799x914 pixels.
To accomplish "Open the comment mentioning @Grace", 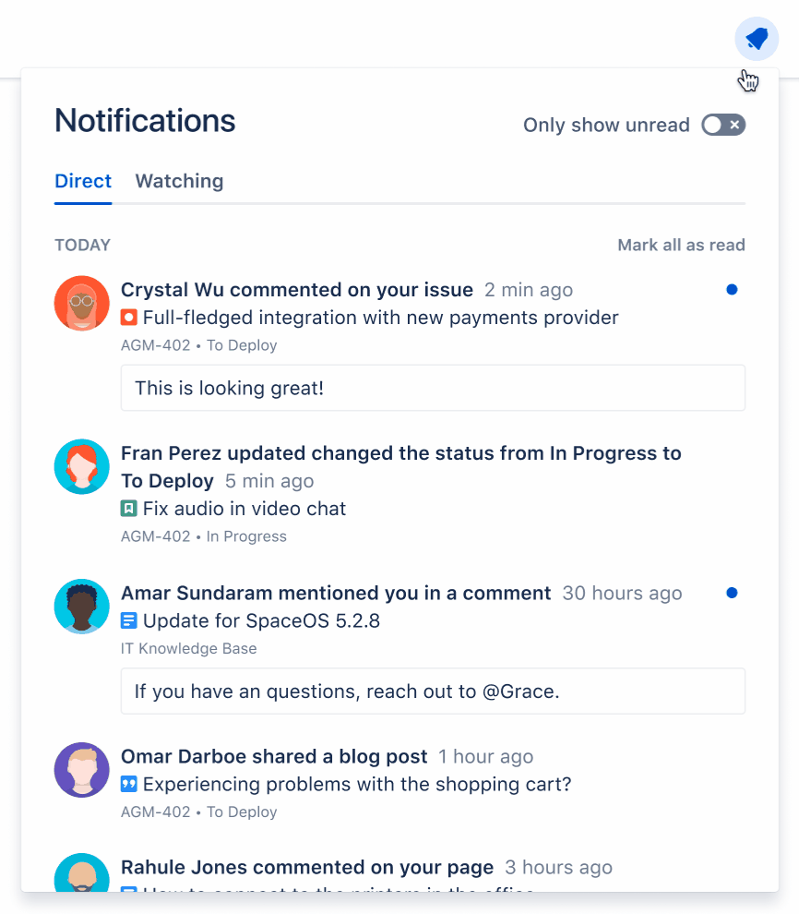I will [433, 692].
